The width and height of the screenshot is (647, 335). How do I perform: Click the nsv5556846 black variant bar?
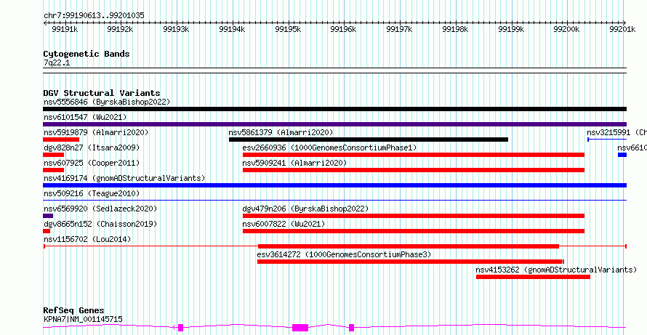click(334, 109)
